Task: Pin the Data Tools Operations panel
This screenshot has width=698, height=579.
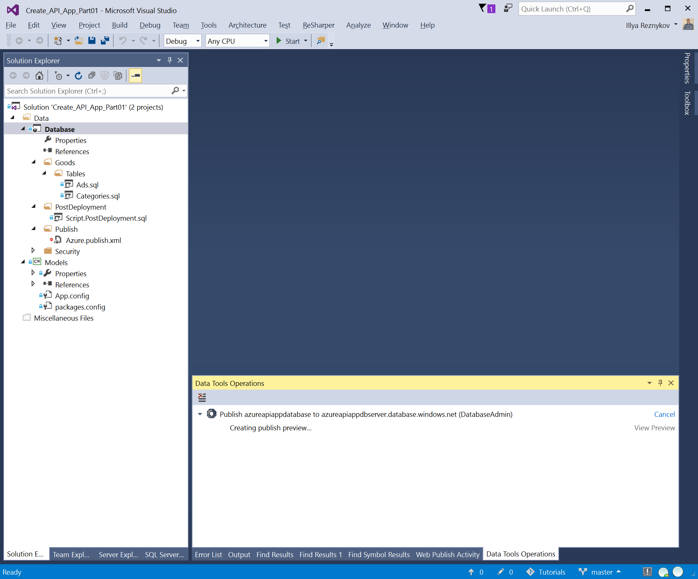Action: (660, 383)
